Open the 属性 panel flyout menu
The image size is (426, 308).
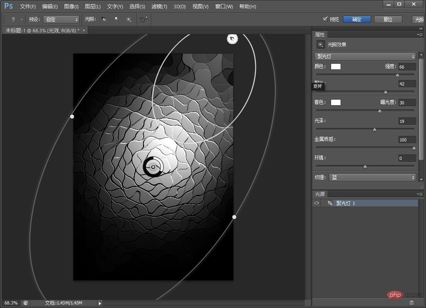pyautogui.click(x=420, y=35)
